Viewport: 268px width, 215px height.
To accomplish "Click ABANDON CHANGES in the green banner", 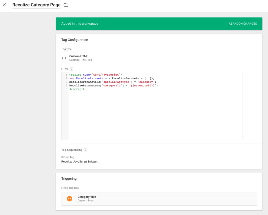I will tap(243, 24).
